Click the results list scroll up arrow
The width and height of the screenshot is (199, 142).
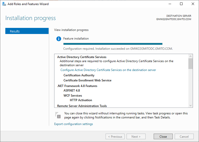(x=190, y=56)
